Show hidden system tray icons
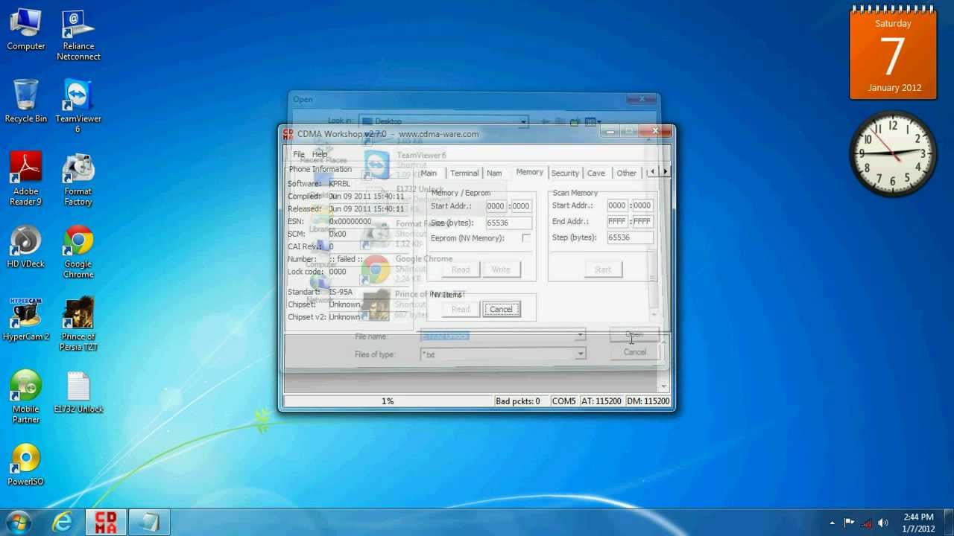The image size is (954, 536). tap(833, 523)
